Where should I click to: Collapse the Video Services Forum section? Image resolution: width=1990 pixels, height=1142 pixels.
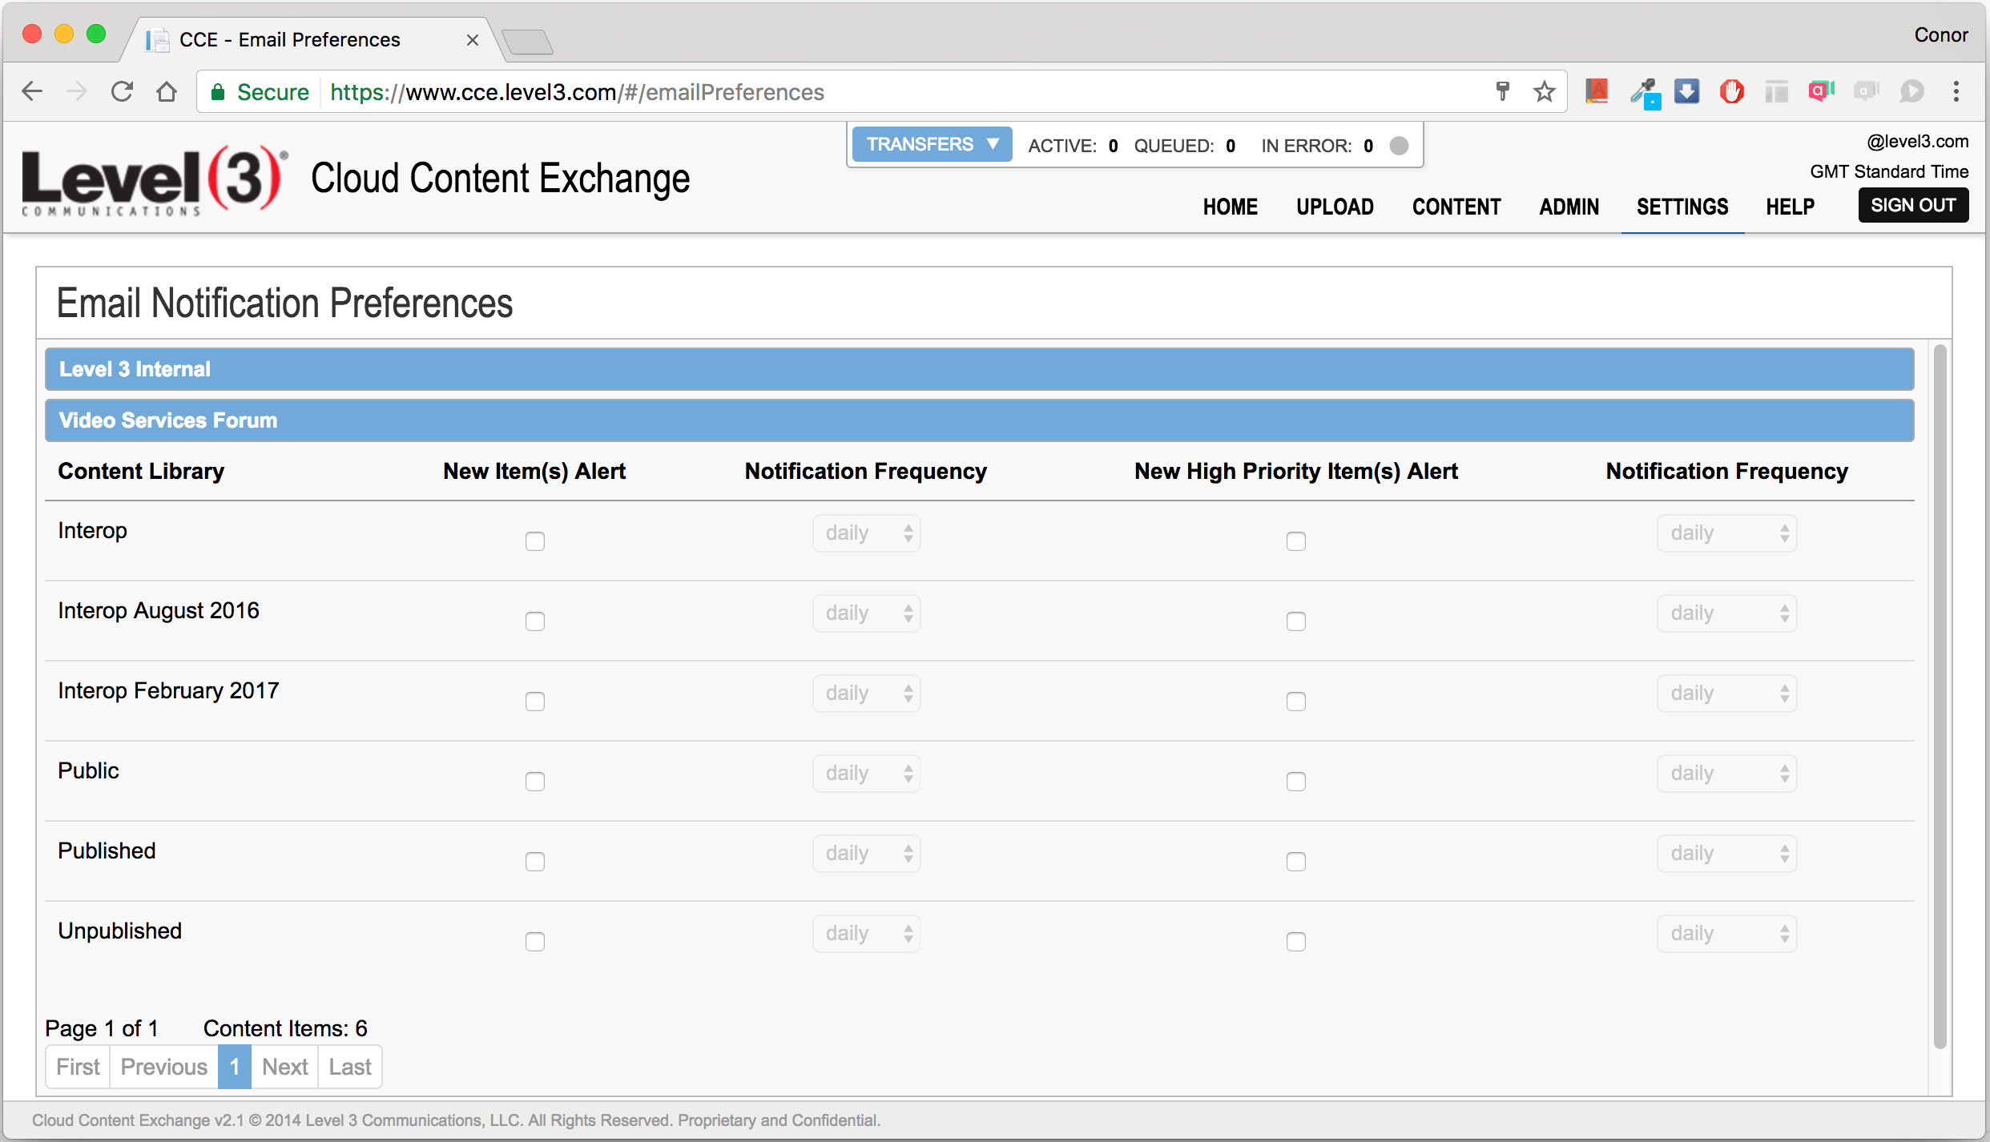pos(979,420)
